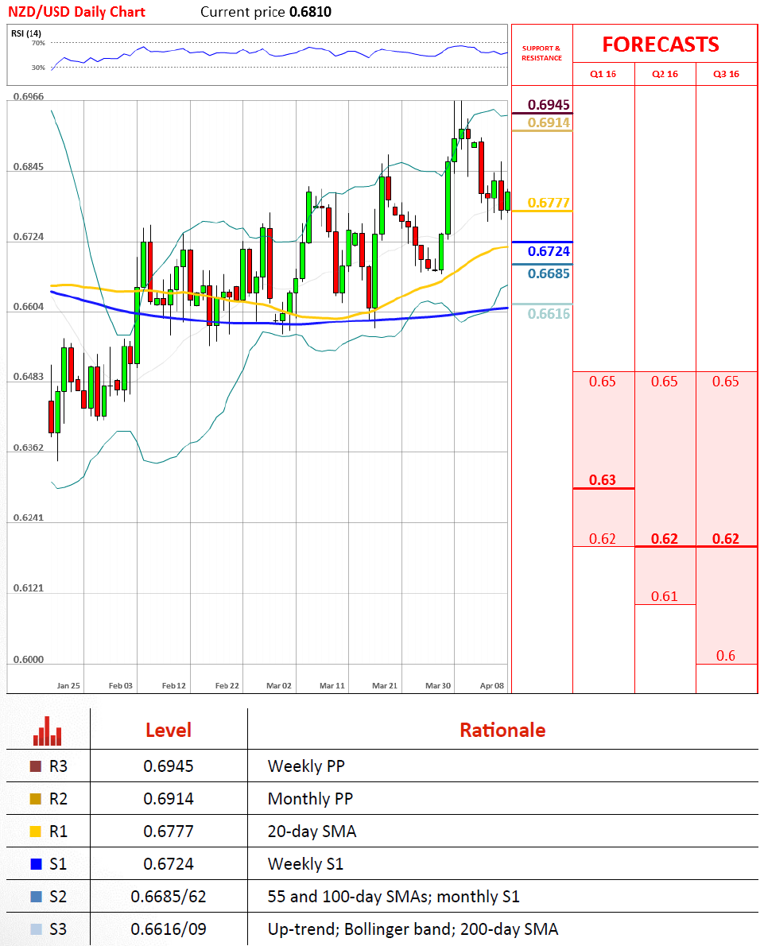Screen dimensions: 764x946
Task: Click the Weekly PP rationale
Action: pos(306,766)
